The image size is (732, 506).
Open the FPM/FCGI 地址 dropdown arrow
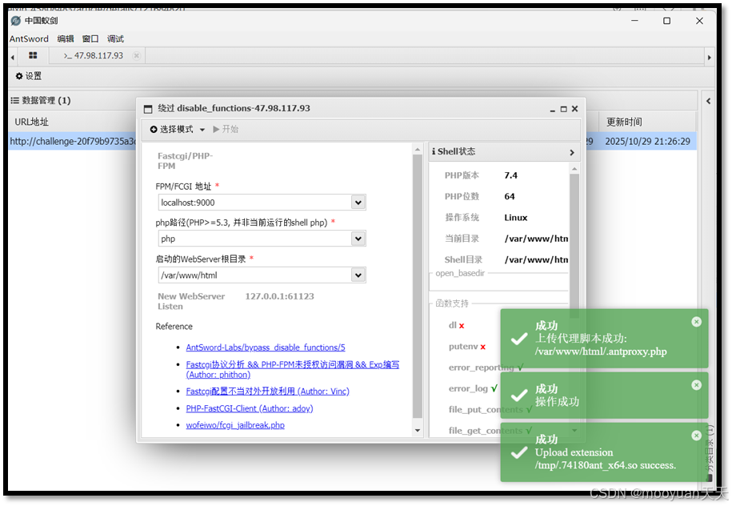tap(358, 203)
